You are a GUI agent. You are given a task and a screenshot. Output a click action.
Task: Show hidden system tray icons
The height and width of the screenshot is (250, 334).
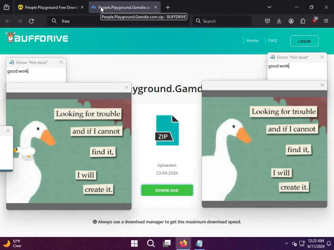(286, 243)
